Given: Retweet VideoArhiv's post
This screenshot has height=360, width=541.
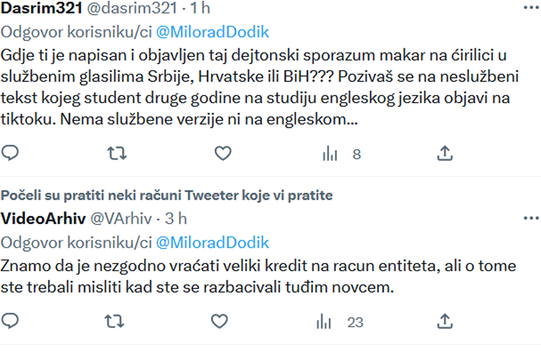Looking at the screenshot, I should [114, 322].
